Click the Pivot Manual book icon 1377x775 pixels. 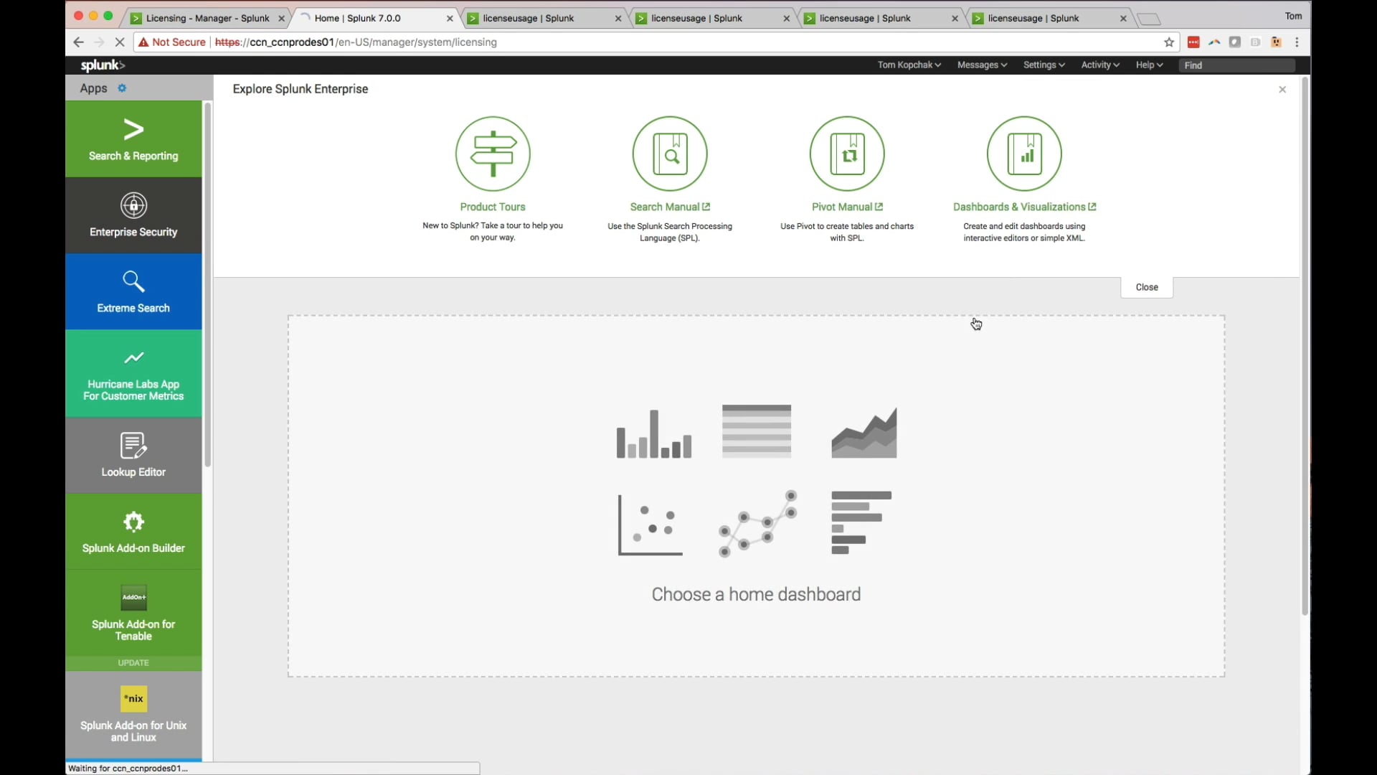(x=846, y=153)
